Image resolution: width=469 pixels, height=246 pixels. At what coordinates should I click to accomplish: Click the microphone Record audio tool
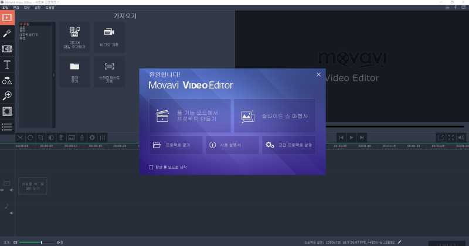coord(82,138)
